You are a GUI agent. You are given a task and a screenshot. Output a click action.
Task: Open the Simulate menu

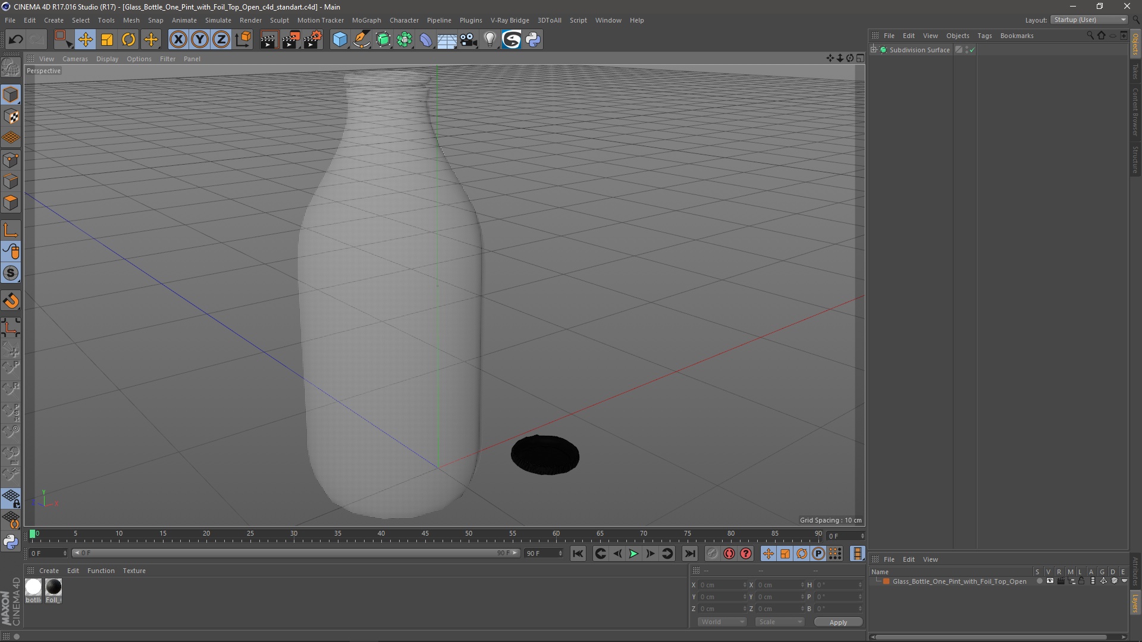tap(218, 20)
